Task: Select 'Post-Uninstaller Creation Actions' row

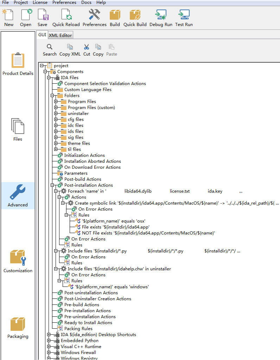Action: pos(98,298)
